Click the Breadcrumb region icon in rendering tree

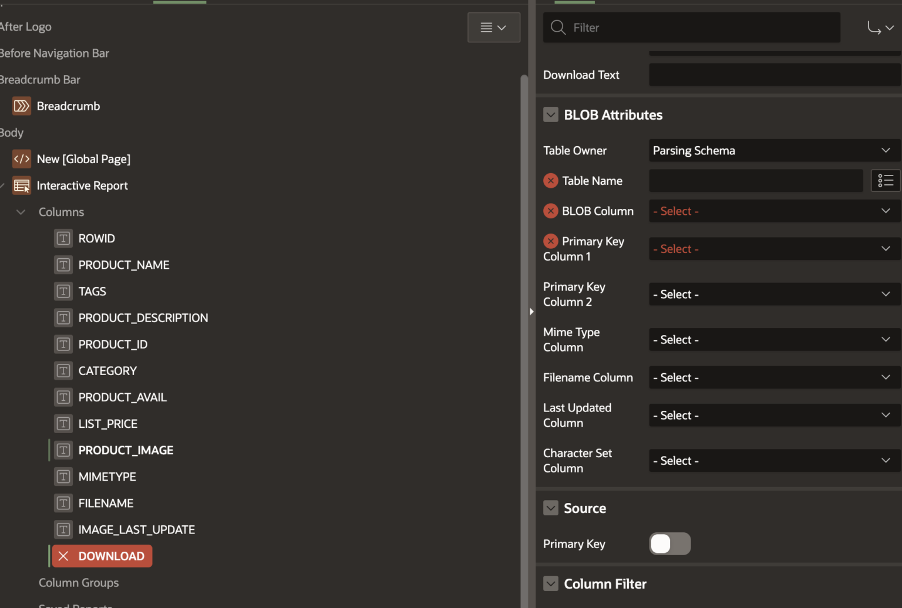pos(21,106)
